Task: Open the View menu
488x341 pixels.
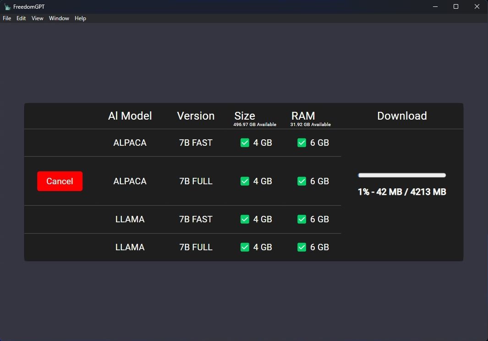Action: (x=37, y=18)
